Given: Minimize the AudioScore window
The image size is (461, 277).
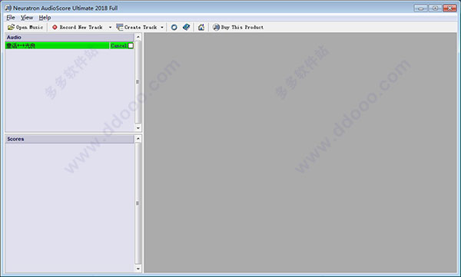Looking at the screenshot, I should point(421,8).
